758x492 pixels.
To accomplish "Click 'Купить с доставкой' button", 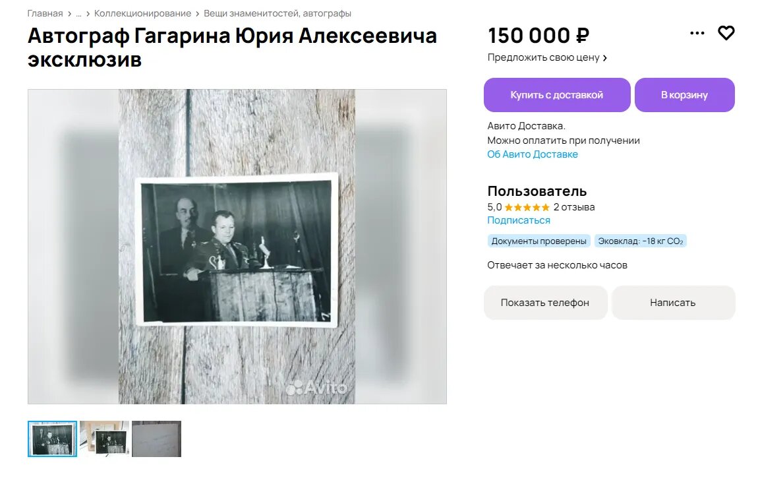I will click(557, 95).
